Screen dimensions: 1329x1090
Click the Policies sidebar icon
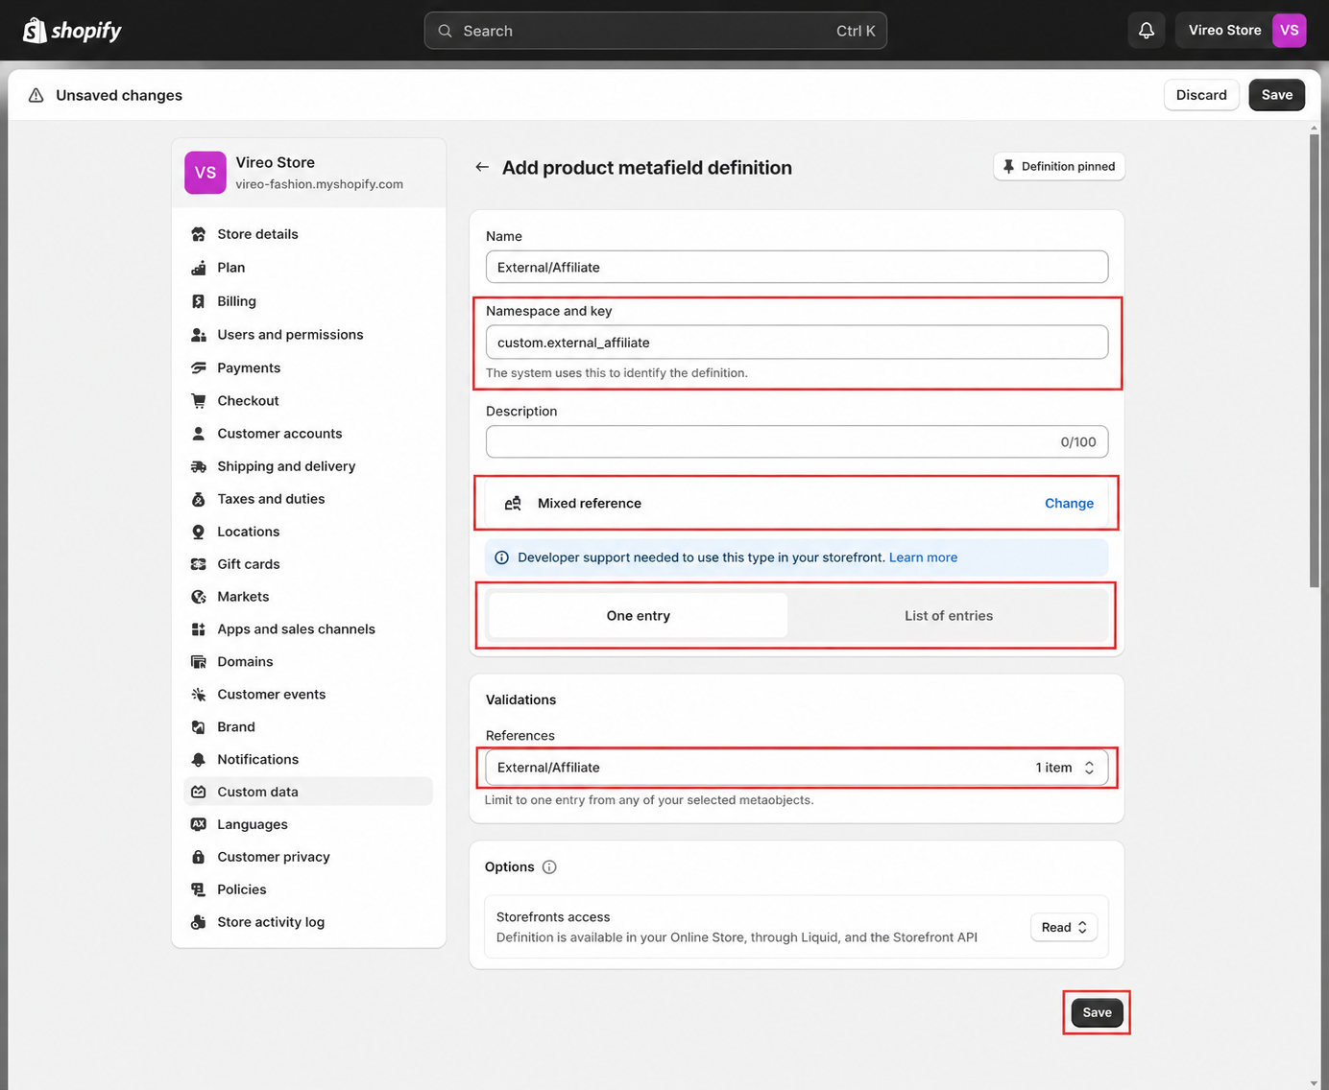[199, 889]
